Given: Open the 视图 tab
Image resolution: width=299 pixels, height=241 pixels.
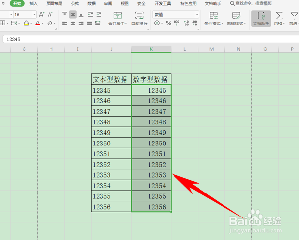Looking at the screenshot, I should click(125, 3).
